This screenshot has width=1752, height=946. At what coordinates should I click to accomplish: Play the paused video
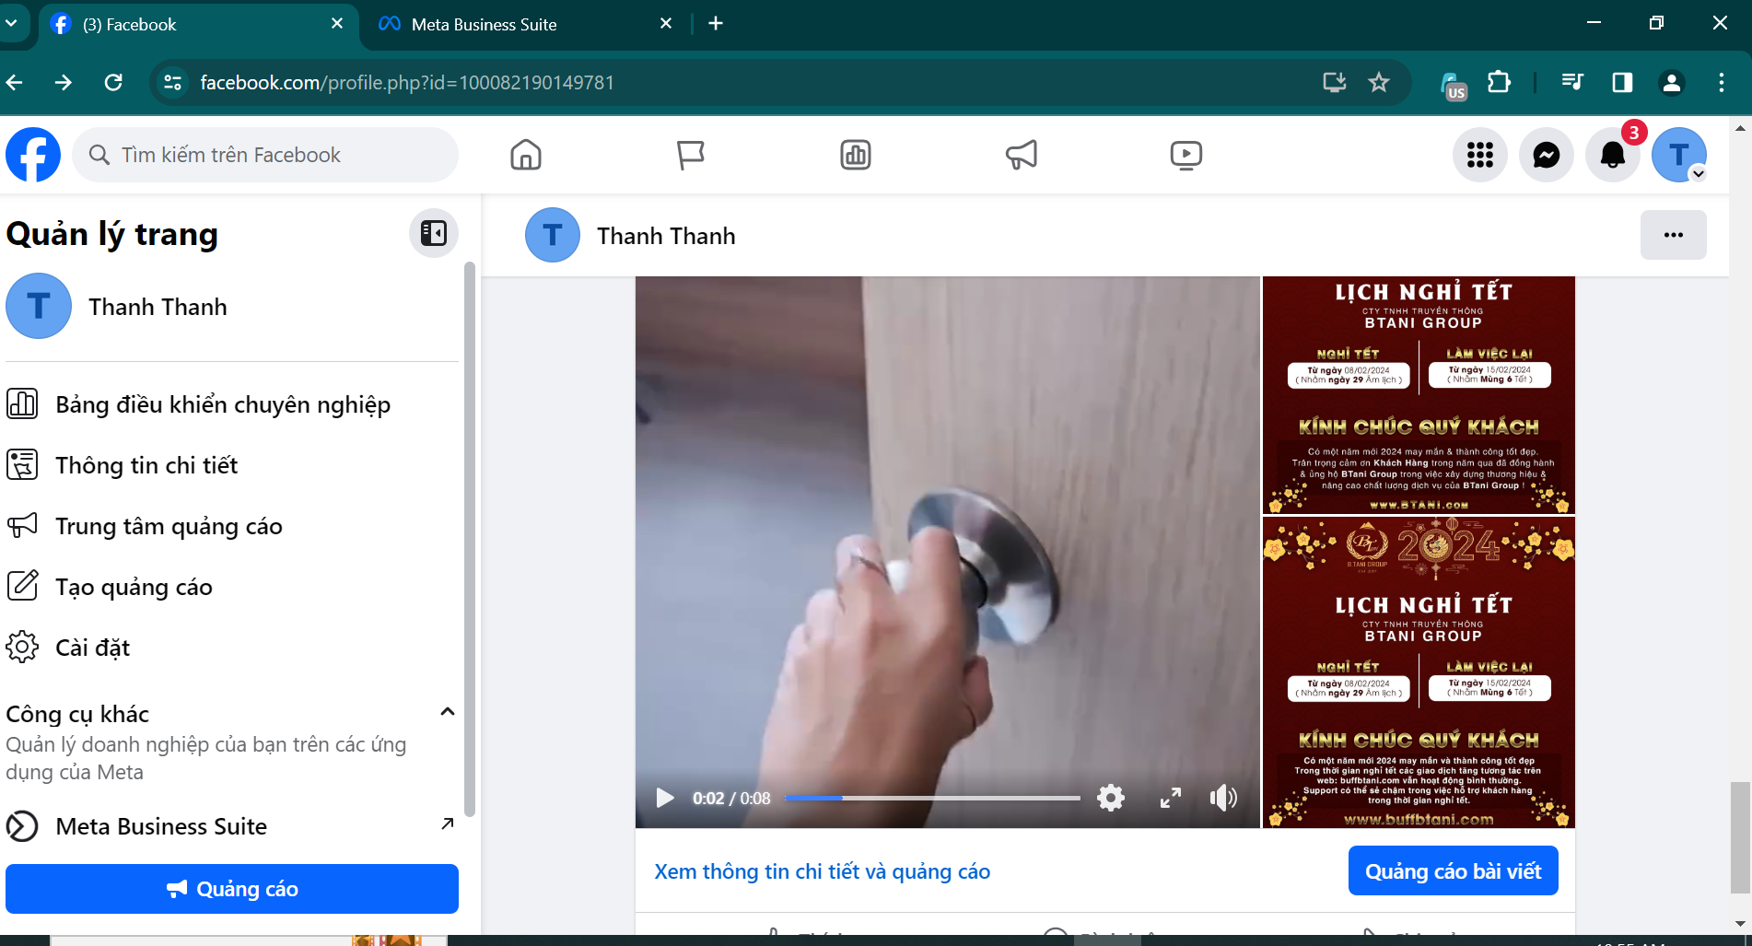tap(664, 798)
